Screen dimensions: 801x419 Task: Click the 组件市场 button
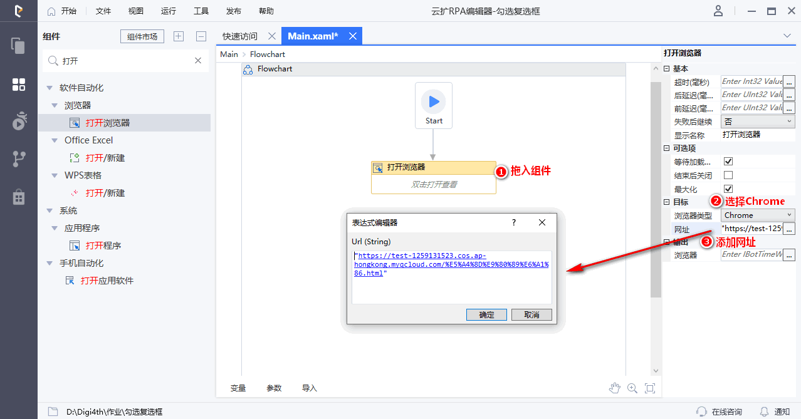pyautogui.click(x=142, y=36)
